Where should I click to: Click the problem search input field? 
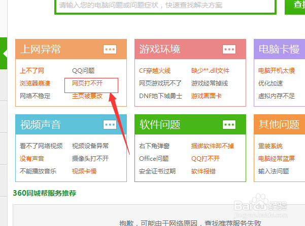165,6
